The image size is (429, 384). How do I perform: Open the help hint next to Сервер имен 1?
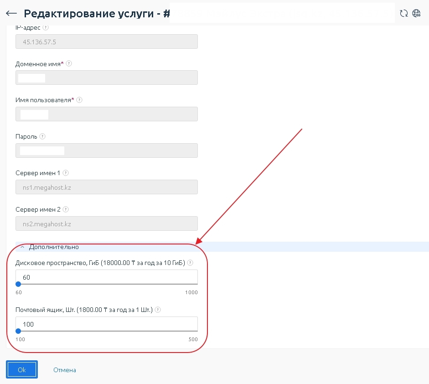click(66, 173)
